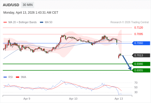Click the 0.6955 green support tag
Image resolution: width=151 pixels, height=103 pixels.
pos(141,70)
